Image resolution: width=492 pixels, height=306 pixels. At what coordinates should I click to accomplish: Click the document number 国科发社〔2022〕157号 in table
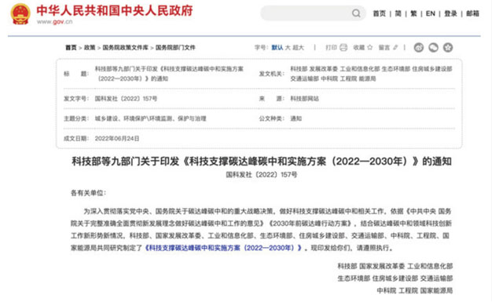pyautogui.click(x=126, y=99)
